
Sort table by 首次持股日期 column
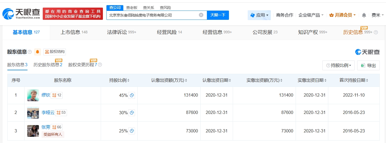point(354,80)
